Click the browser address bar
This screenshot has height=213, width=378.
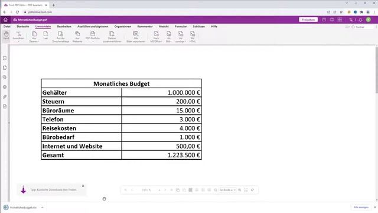point(174,12)
